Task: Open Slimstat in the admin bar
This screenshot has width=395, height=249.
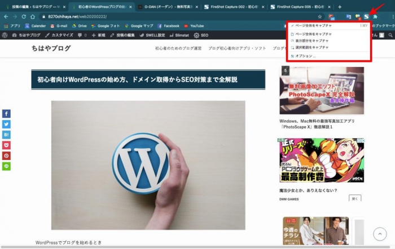Action: click(x=179, y=35)
